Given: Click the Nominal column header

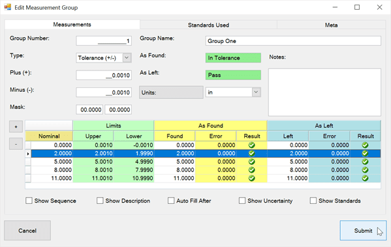Looking at the screenshot, I should tap(49, 136).
